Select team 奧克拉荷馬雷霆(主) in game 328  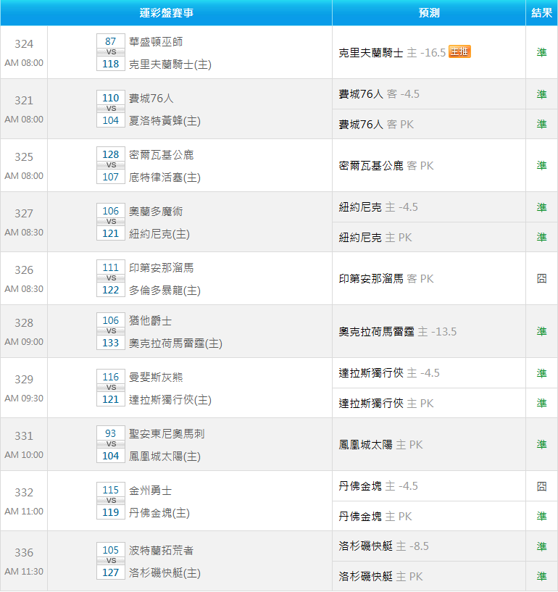click(x=175, y=343)
